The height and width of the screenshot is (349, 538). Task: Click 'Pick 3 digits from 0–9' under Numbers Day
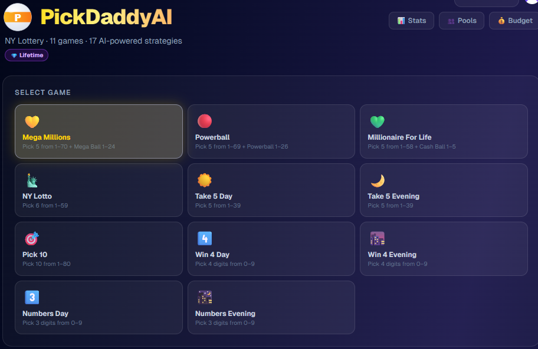[52, 323]
